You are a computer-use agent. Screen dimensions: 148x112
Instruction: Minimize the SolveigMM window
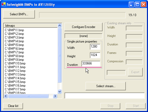pos(131,4)
